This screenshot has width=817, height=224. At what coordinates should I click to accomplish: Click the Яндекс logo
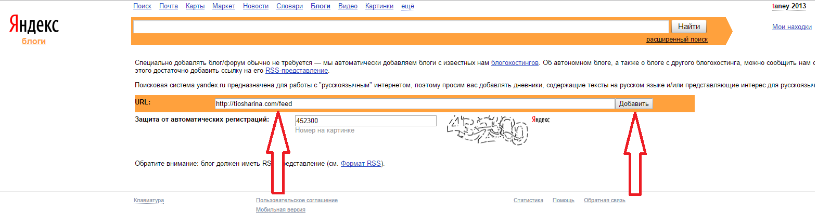tap(34, 24)
